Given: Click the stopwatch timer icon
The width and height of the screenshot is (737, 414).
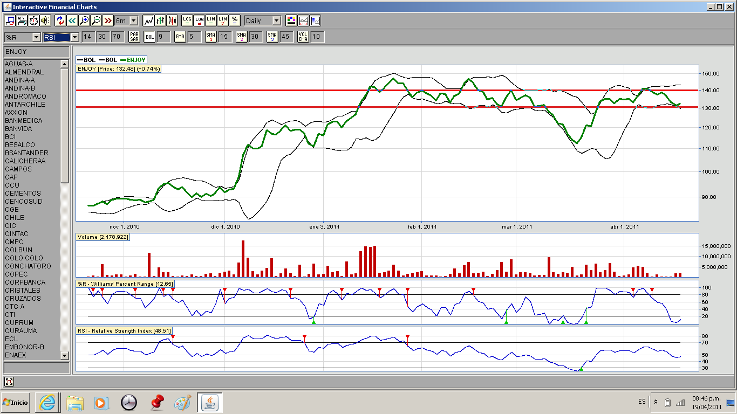Looking at the screenshot, I should (x=33, y=20).
